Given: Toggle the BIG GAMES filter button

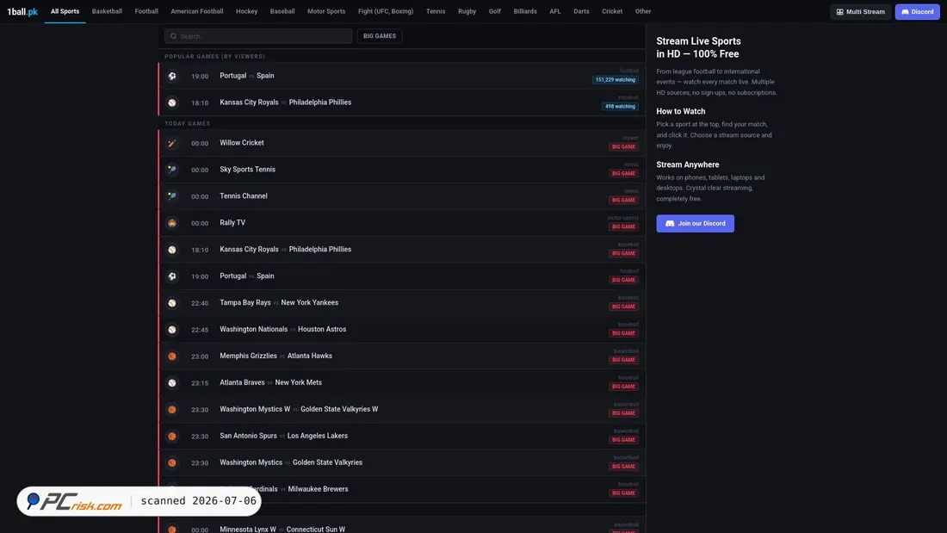Looking at the screenshot, I should (380, 36).
